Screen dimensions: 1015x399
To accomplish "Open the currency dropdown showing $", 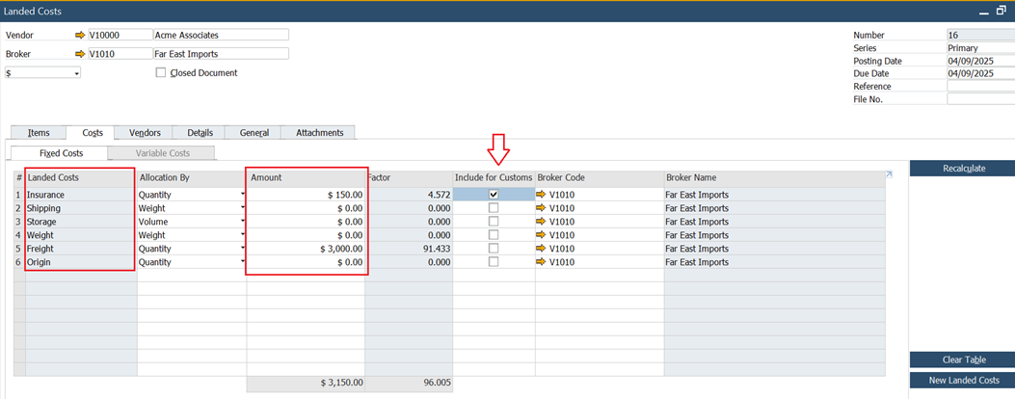I will click(76, 73).
